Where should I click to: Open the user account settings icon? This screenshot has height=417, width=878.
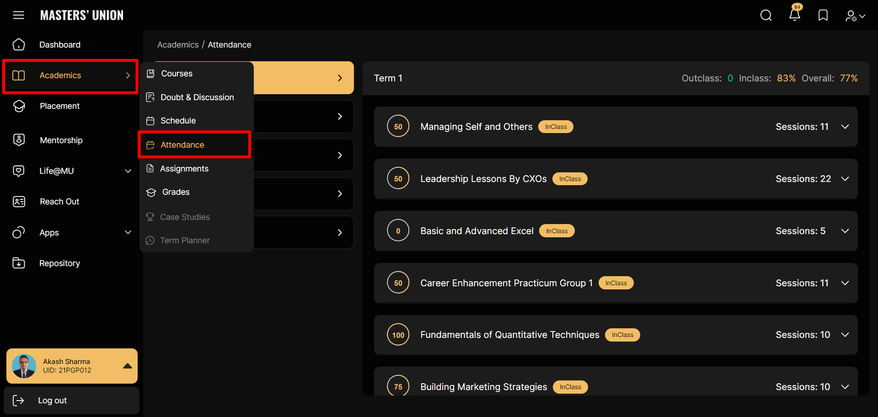854,16
